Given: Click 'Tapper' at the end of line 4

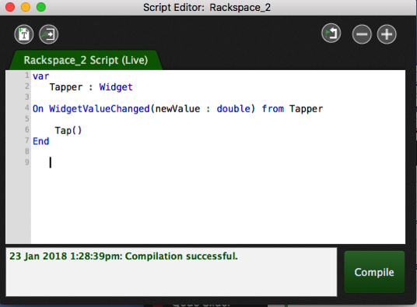Looking at the screenshot, I should 306,109.
